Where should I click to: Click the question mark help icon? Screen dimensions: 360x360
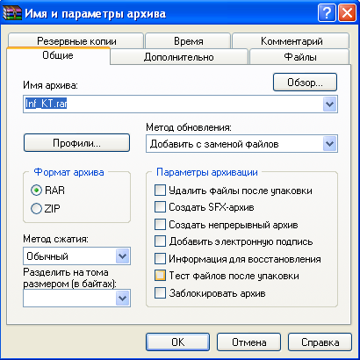coord(327,13)
